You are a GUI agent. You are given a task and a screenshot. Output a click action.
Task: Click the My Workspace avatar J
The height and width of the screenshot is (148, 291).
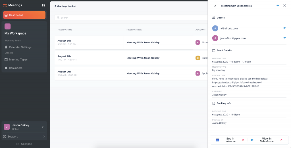pyautogui.click(x=8, y=26)
